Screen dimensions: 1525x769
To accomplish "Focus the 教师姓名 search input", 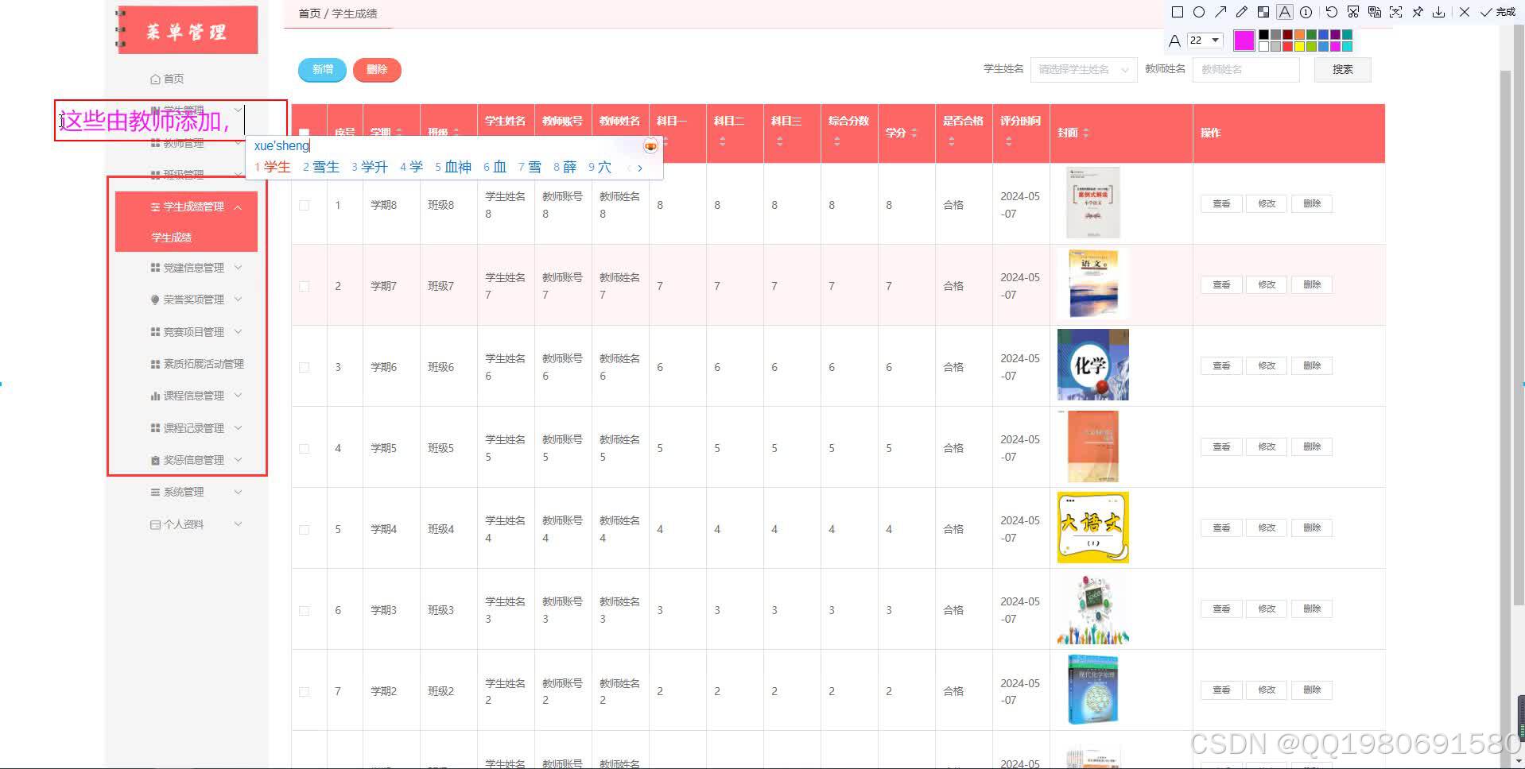I will pyautogui.click(x=1246, y=69).
